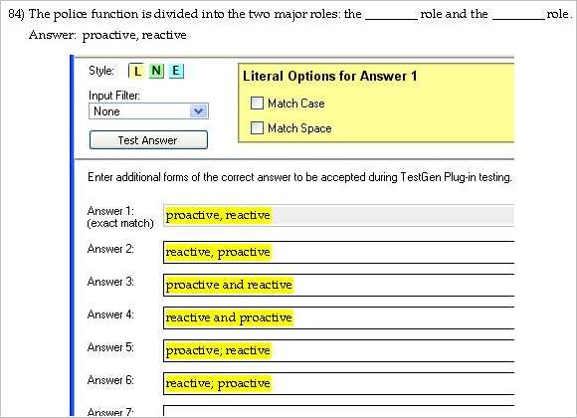This screenshot has height=418, width=577.
Task: Click the Match Case label text
Action: coord(296,104)
